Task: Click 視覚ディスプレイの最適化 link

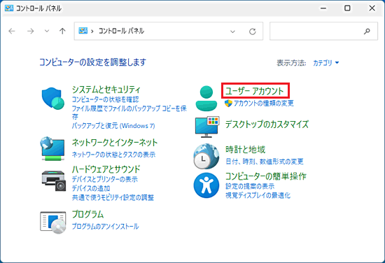Action: [258, 195]
